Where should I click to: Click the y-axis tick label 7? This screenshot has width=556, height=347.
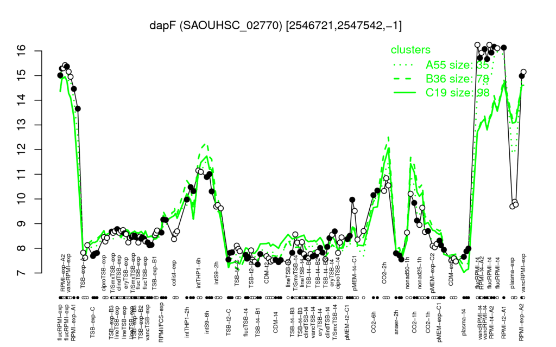pyautogui.click(x=22, y=273)
